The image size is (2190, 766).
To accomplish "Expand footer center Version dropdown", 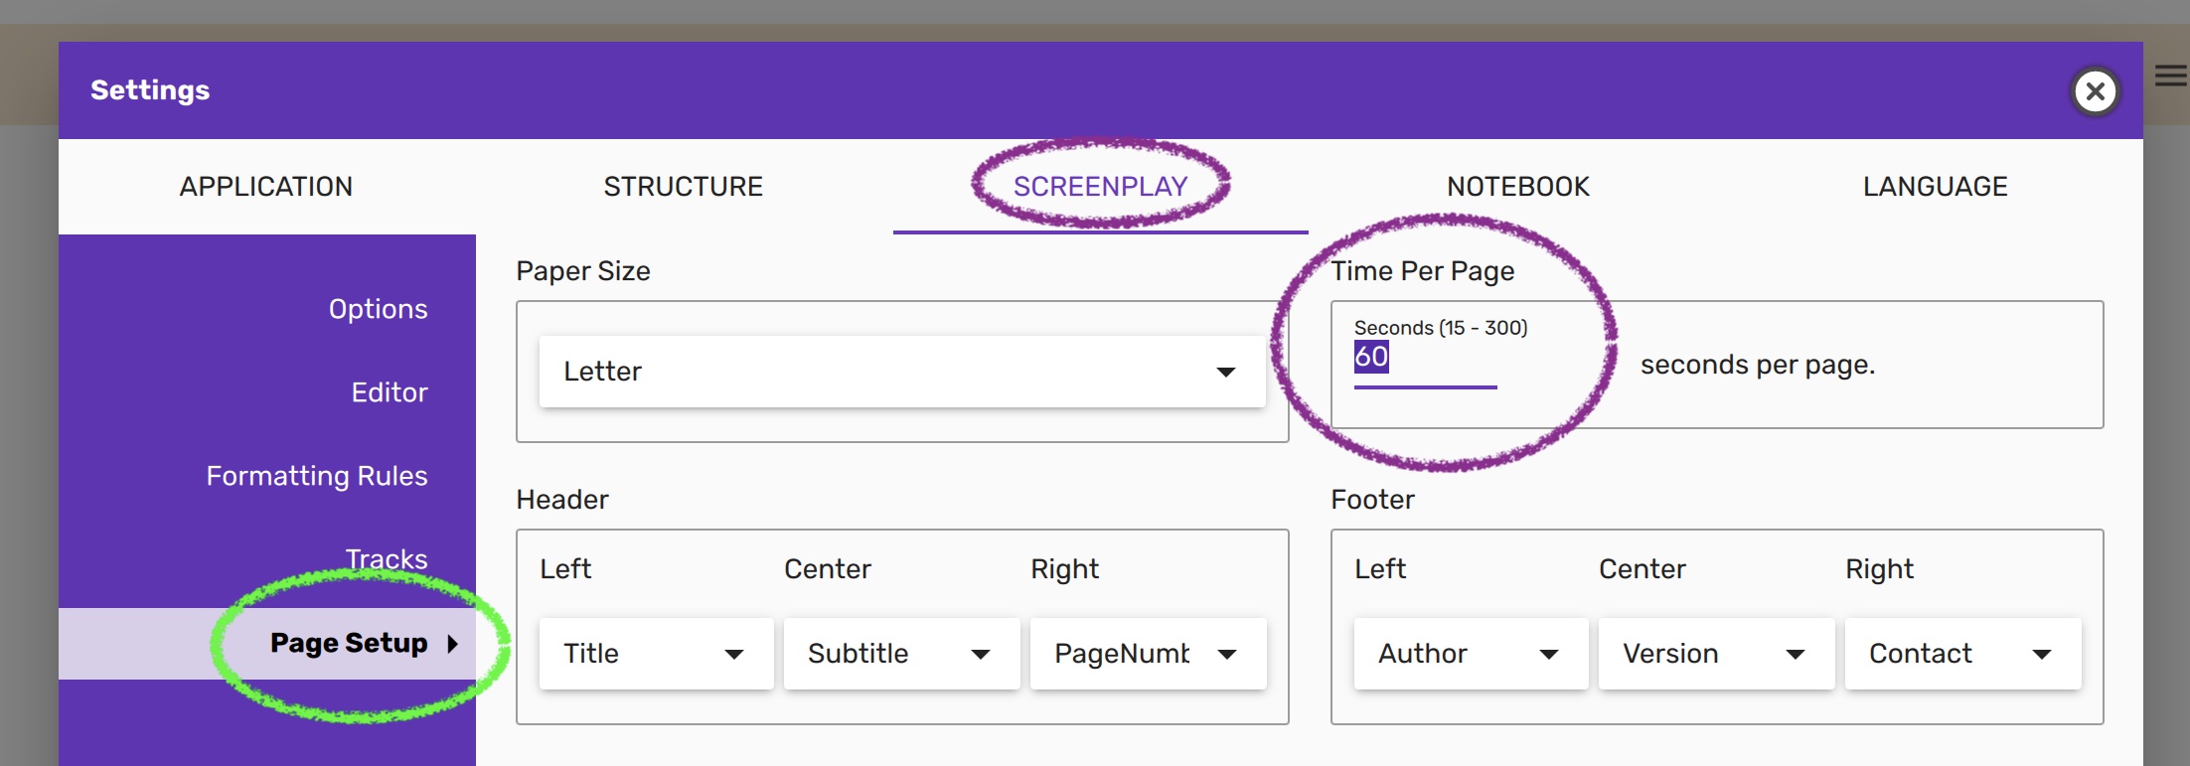I will coord(1716,654).
